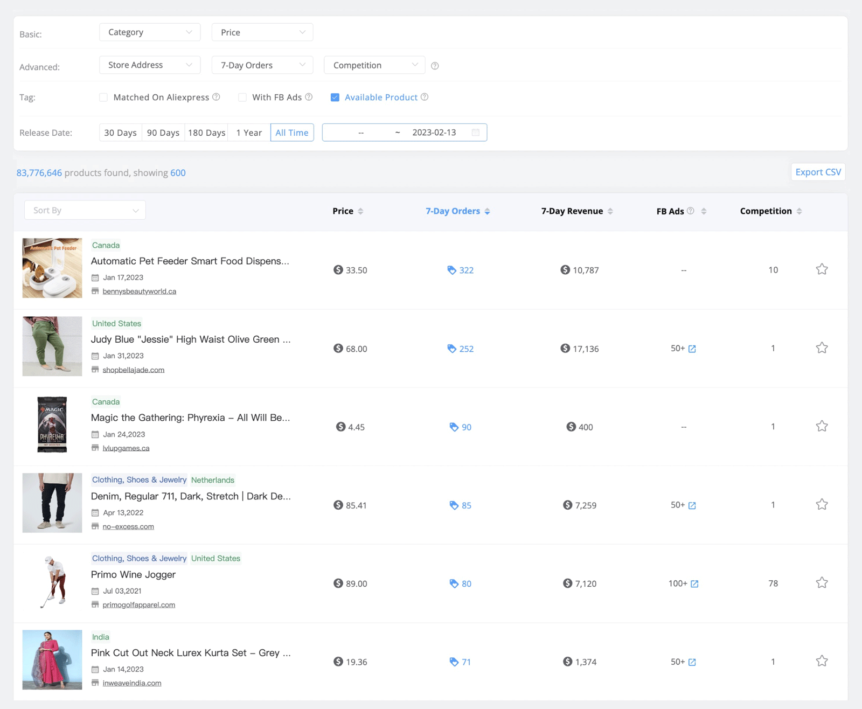Open shopbellajade.com store link
The height and width of the screenshot is (709, 862).
pyautogui.click(x=133, y=370)
